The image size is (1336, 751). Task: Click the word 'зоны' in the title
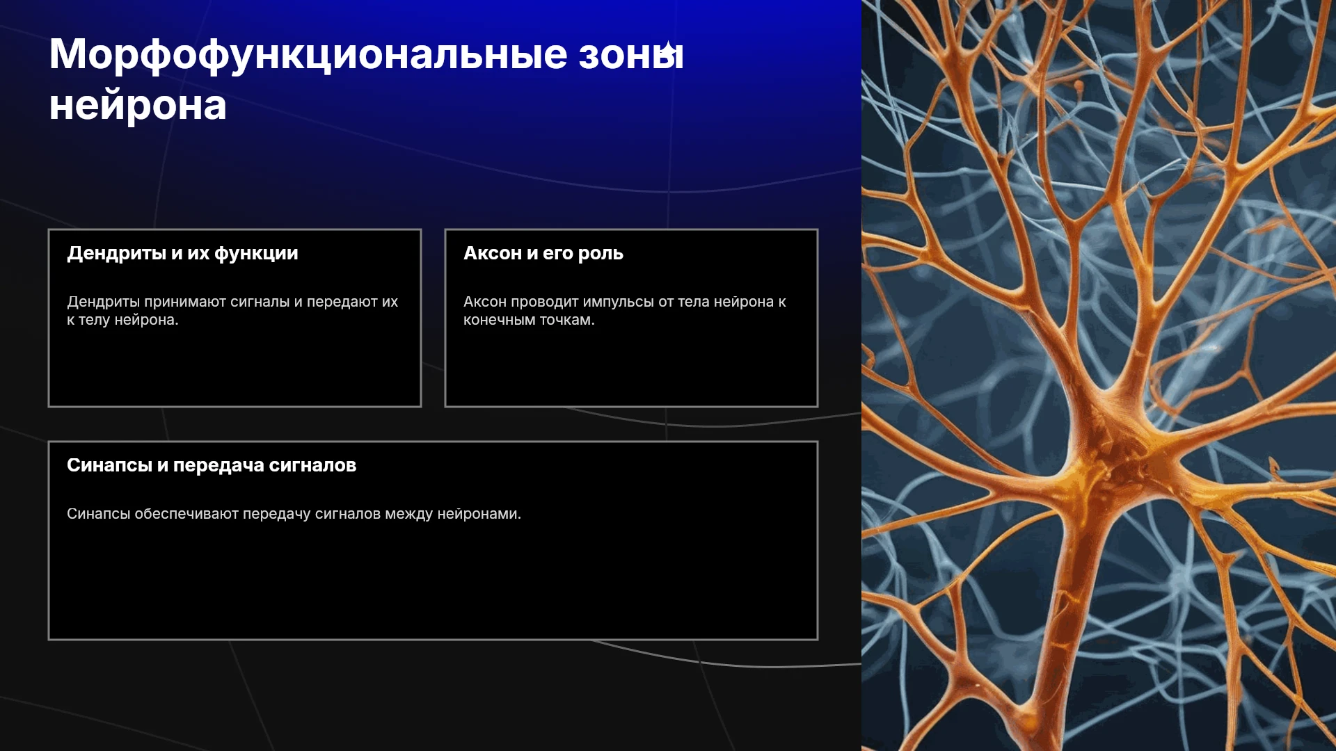(631, 54)
